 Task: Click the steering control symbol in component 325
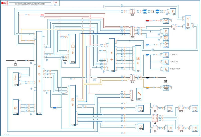coord(15,108)
